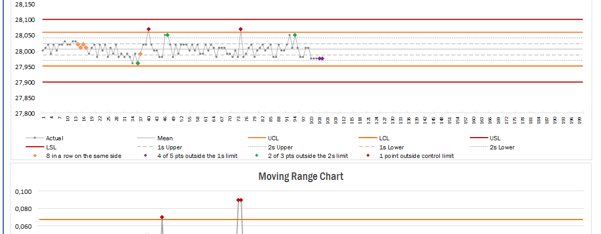This screenshot has height=234, width=601.
Task: Click the "LSL" legend entry
Action: (52, 147)
